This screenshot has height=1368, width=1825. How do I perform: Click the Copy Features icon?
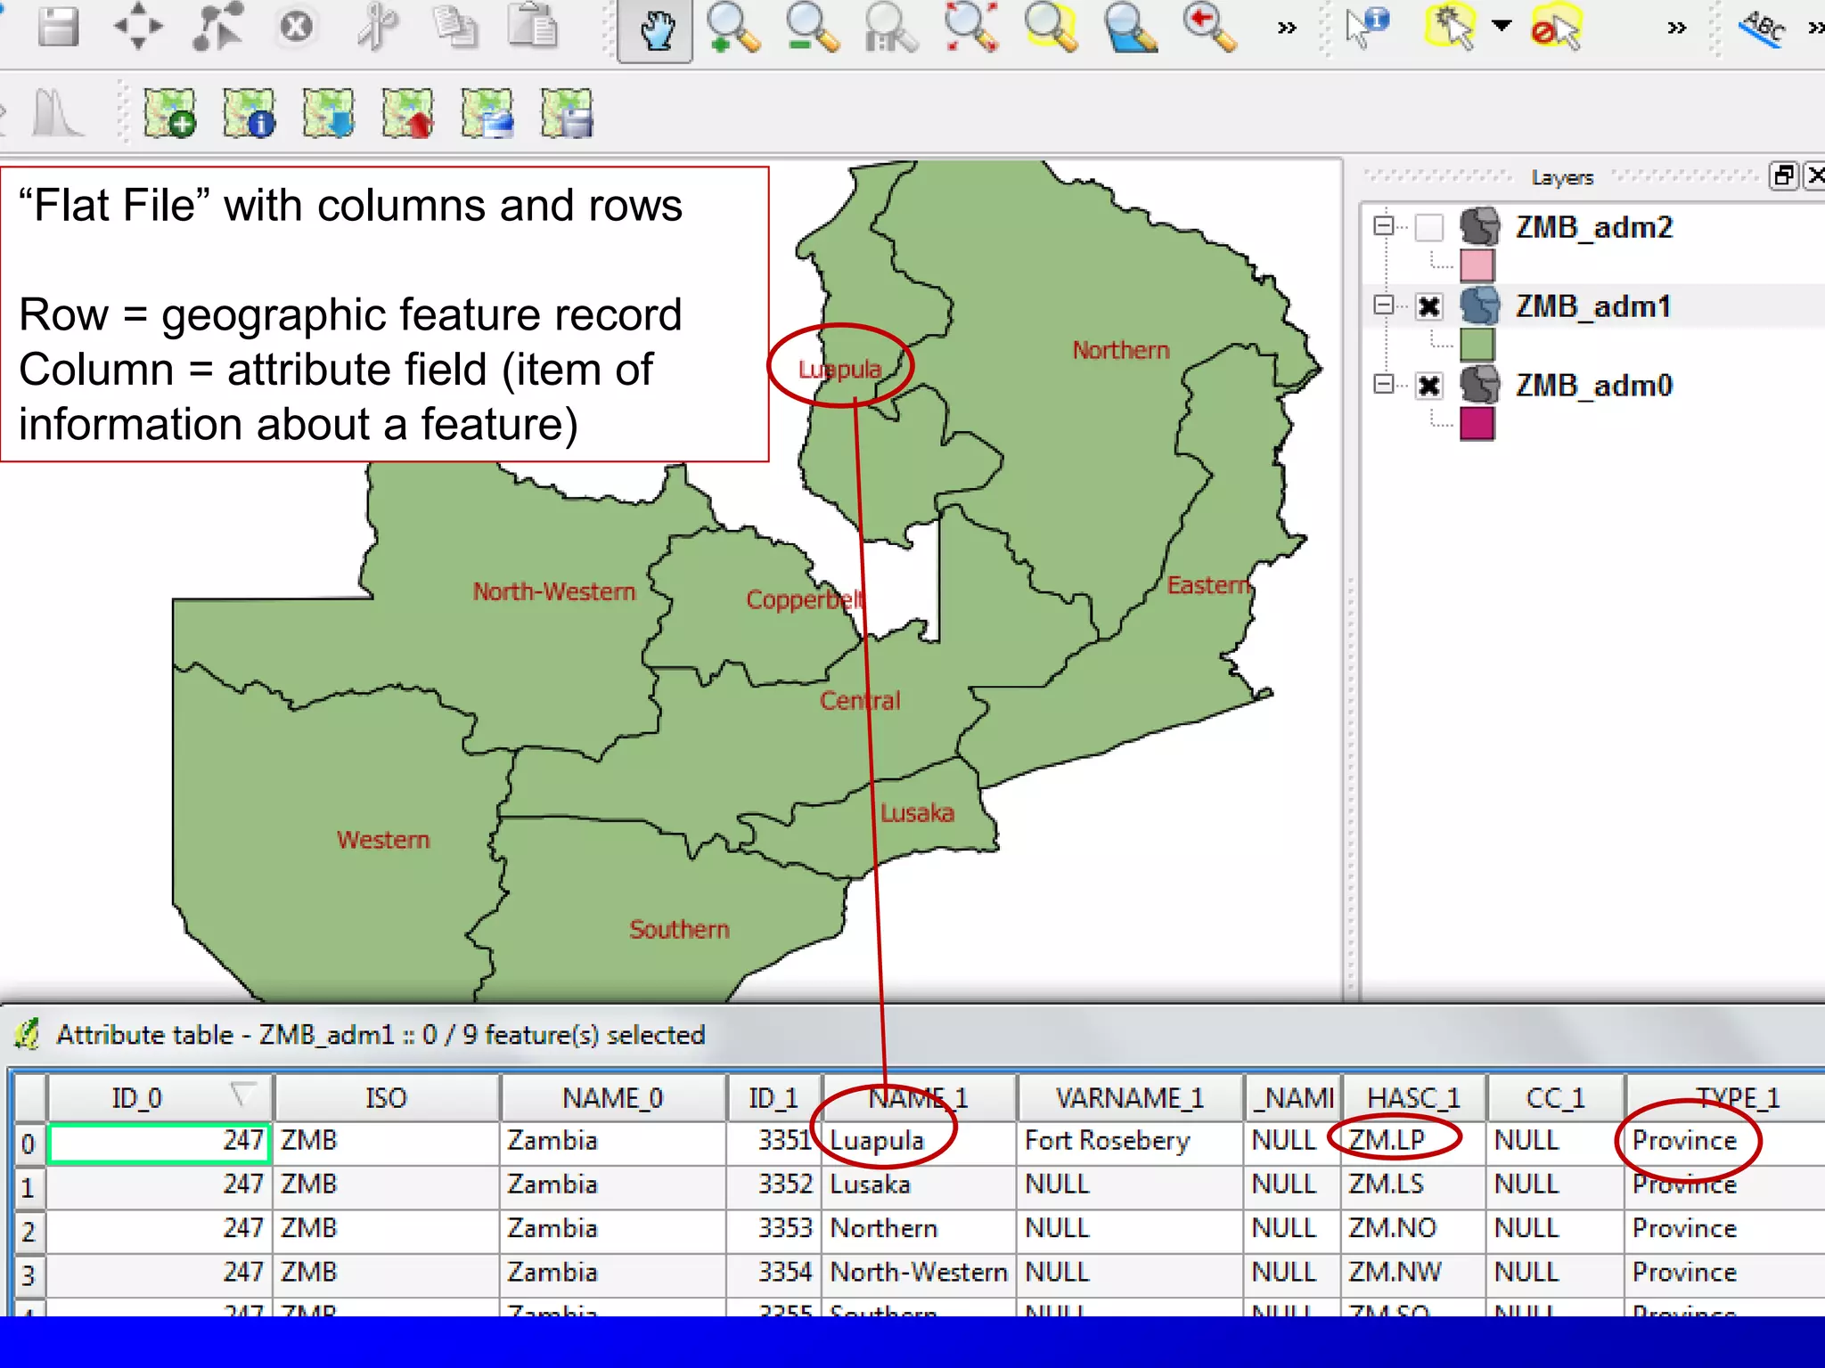click(x=455, y=27)
